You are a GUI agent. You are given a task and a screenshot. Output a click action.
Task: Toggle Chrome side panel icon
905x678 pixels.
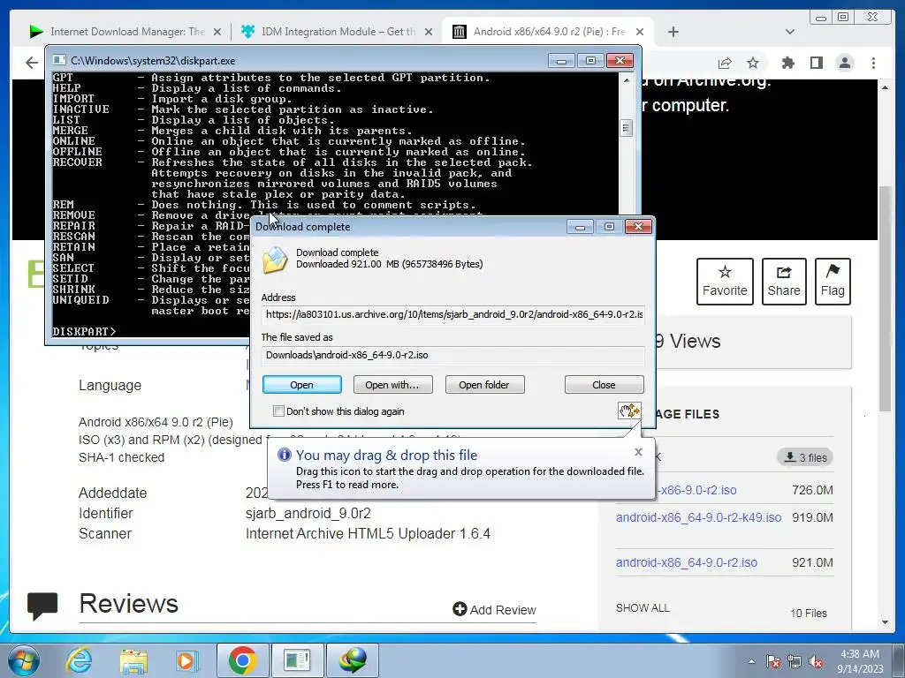tap(816, 63)
